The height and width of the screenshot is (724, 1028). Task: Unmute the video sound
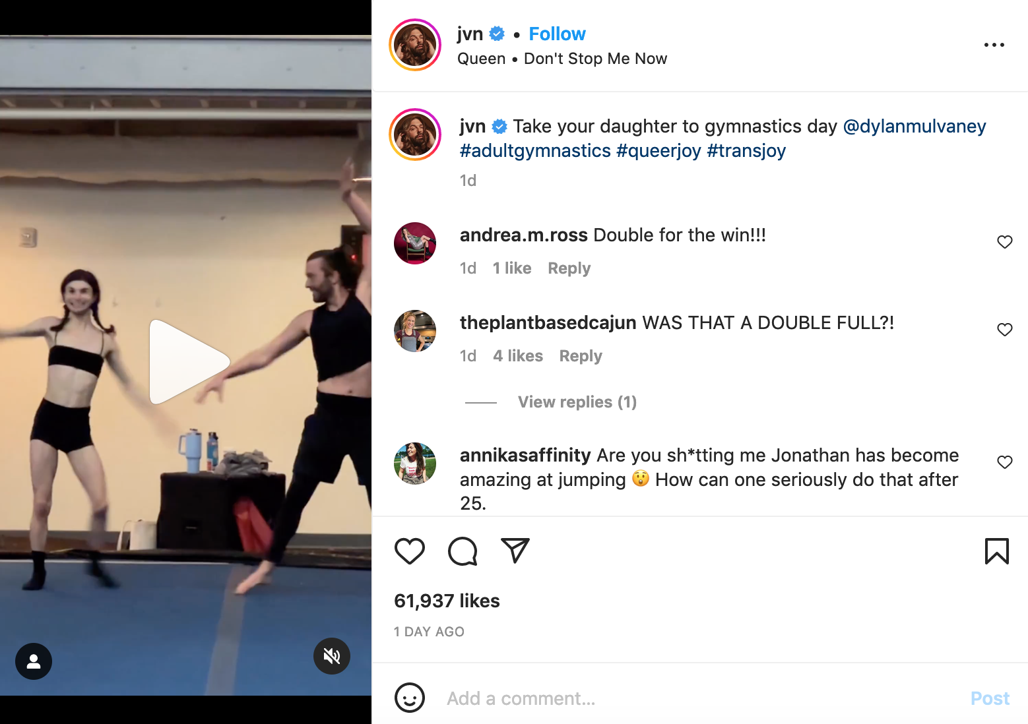click(332, 656)
